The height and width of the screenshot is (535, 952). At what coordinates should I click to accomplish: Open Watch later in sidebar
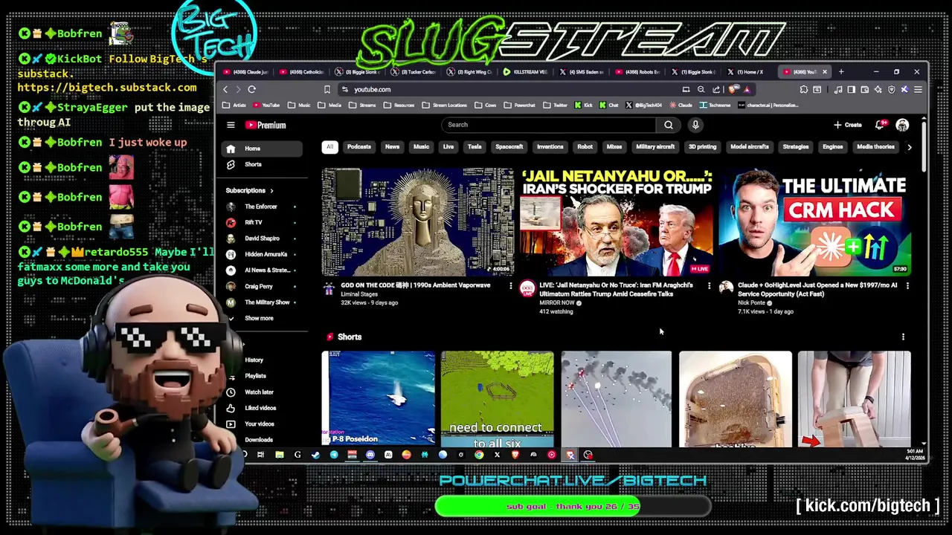click(262, 392)
